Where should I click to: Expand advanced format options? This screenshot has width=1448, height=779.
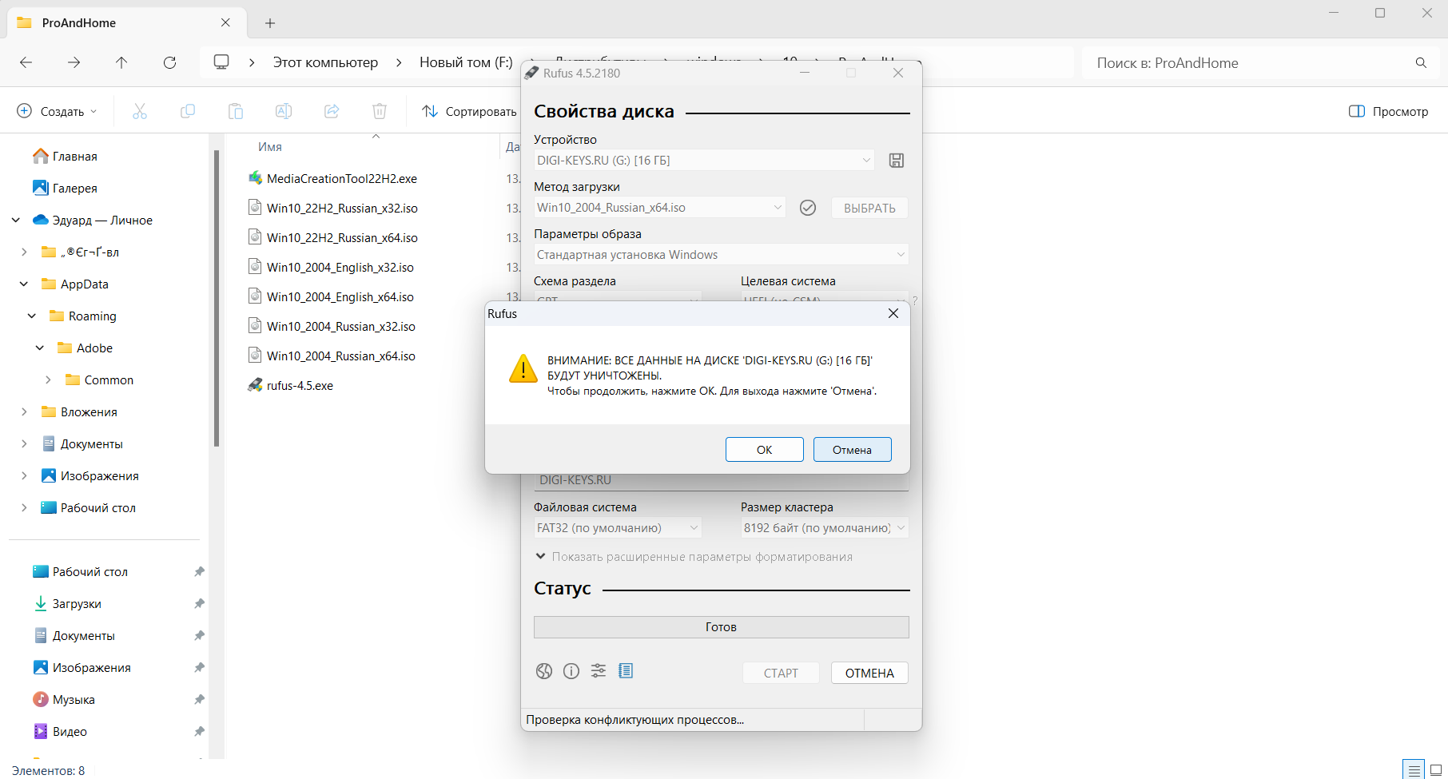(541, 557)
